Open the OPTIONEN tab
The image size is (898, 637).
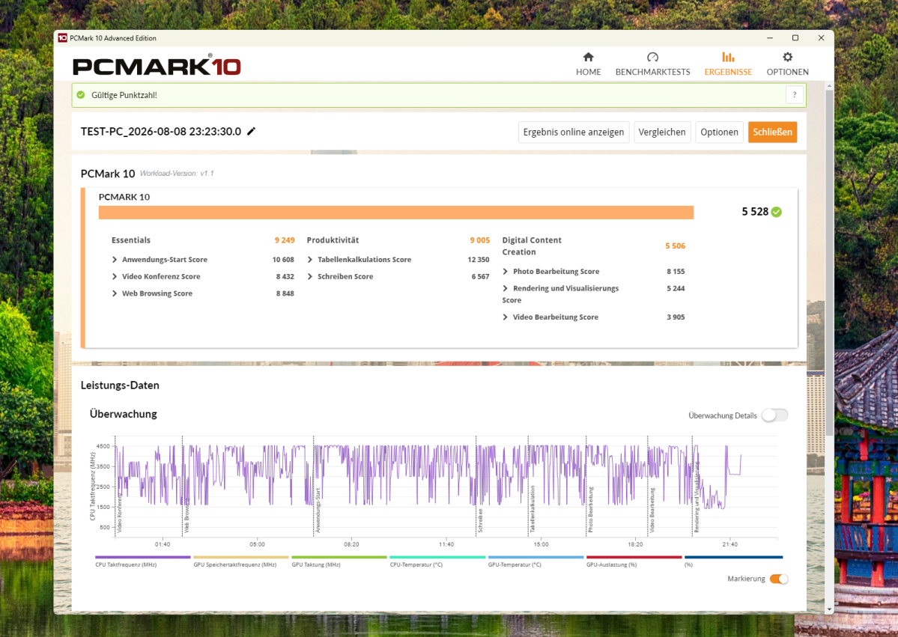pyautogui.click(x=787, y=64)
